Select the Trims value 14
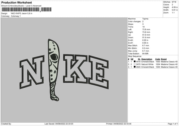Image resolution: width=179 pixels, height=126 pixels. [x=143, y=27]
